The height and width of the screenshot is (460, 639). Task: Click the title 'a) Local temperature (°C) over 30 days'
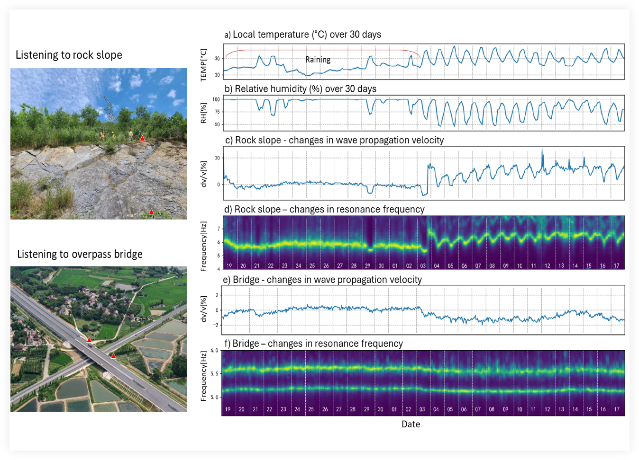pyautogui.click(x=303, y=35)
